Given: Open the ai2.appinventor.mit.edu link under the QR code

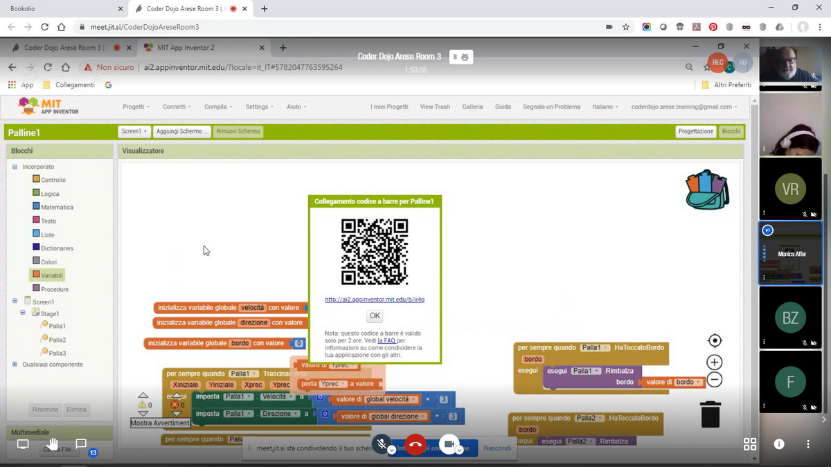Looking at the screenshot, I should (375, 300).
